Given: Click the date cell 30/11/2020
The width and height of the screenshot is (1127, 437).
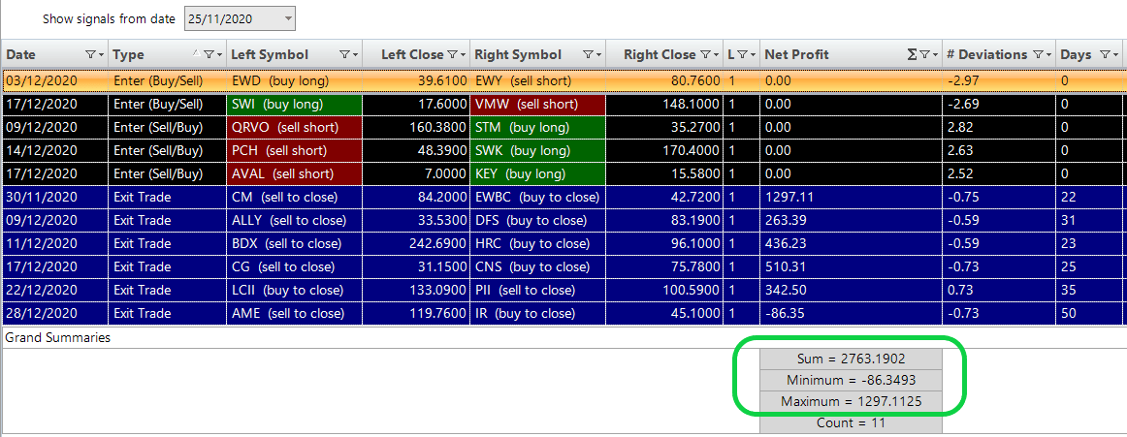Looking at the screenshot, I should pyautogui.click(x=54, y=198).
